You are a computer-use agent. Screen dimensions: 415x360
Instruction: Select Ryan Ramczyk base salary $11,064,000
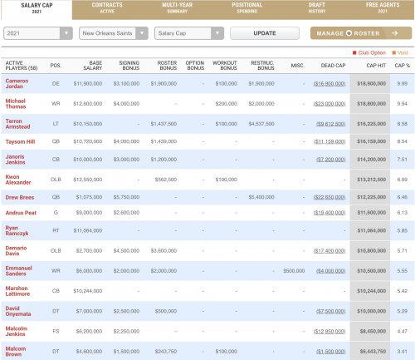[x=88, y=230]
